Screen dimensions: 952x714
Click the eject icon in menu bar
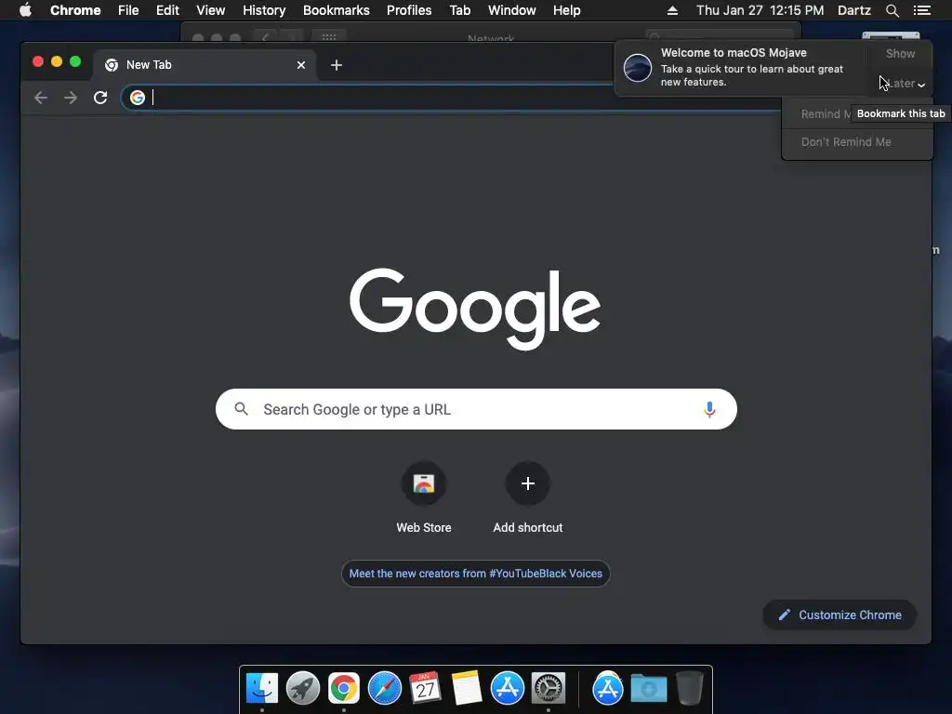tap(672, 10)
